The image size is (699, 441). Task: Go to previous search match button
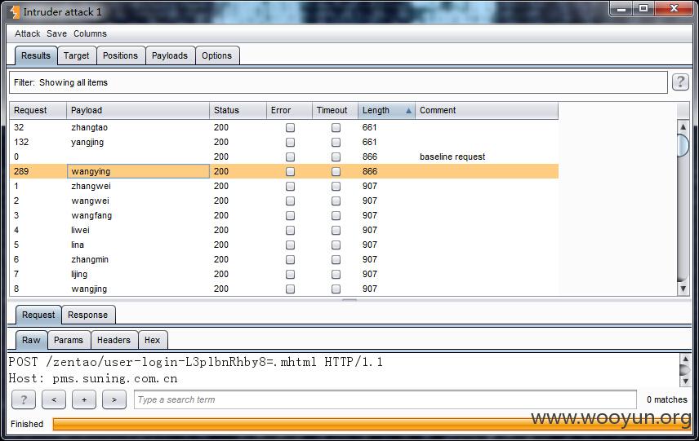click(54, 399)
